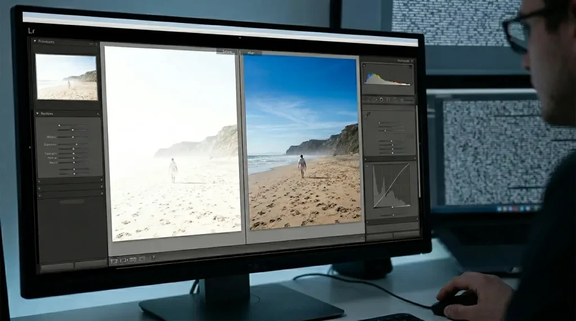Select the After view label

point(251,53)
